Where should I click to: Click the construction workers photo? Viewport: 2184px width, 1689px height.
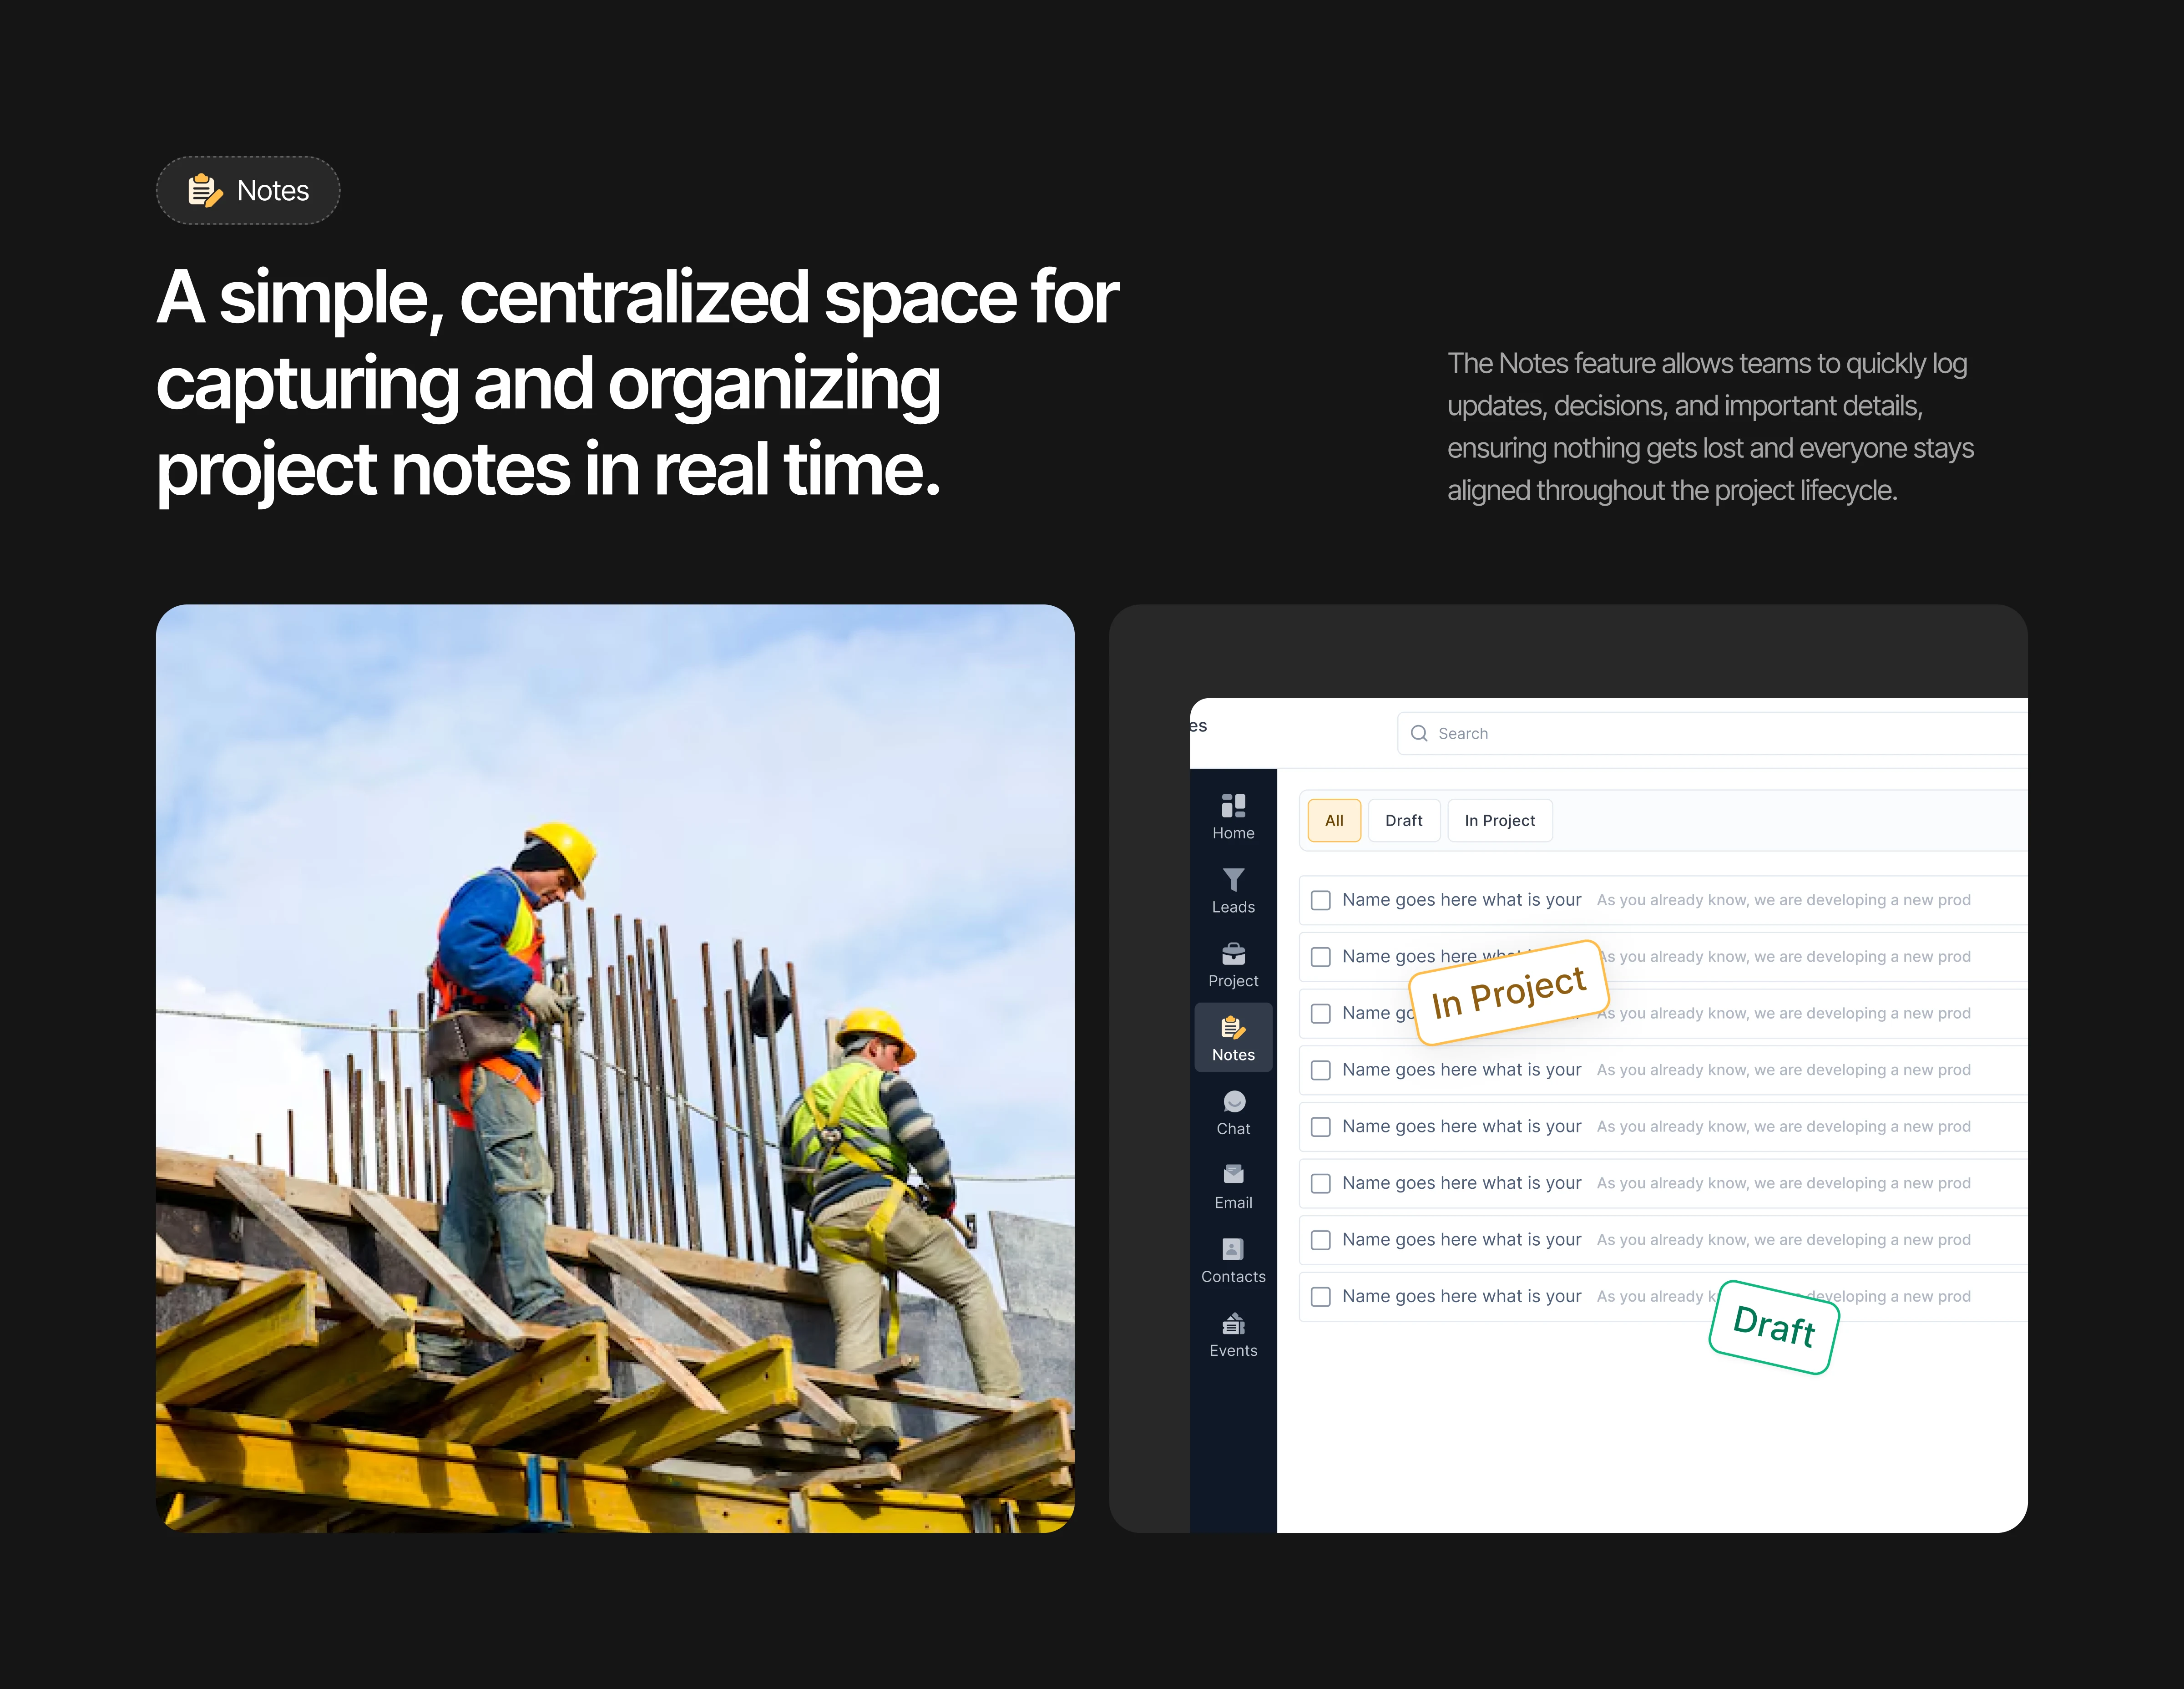tap(615, 1068)
